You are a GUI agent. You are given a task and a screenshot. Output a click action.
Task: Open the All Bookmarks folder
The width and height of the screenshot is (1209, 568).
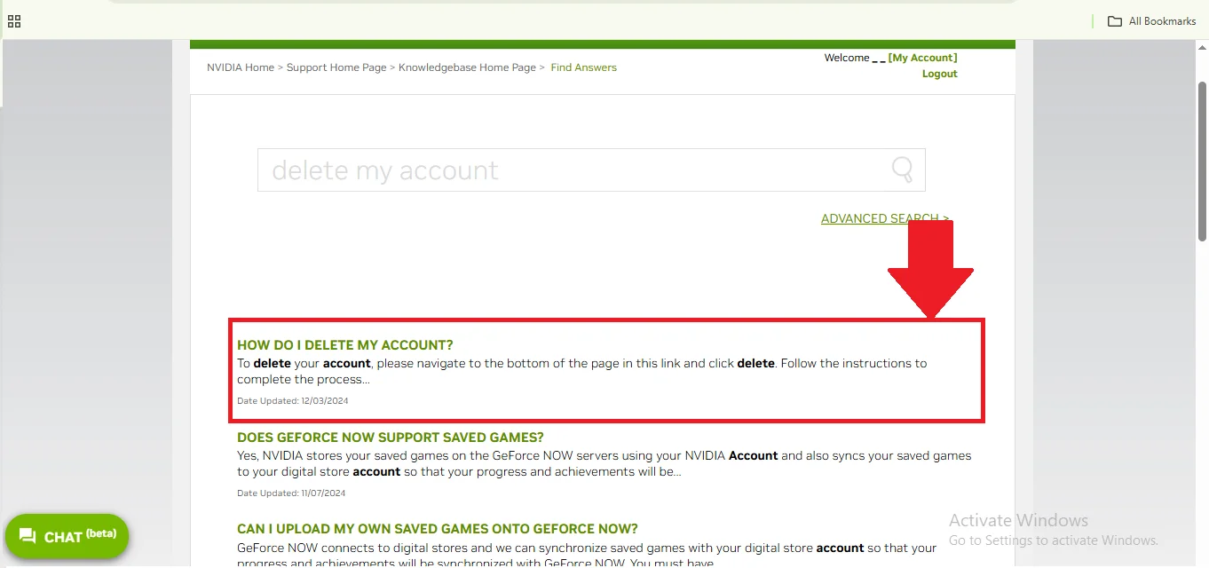click(1151, 21)
